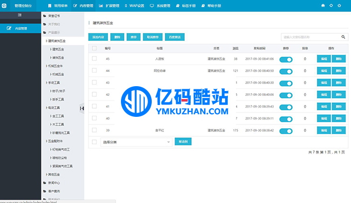This screenshot has width=351, height=203.
Task: Click the article title search field
Action: point(311,37)
